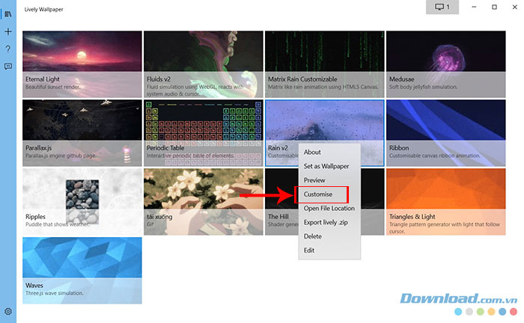Click 'Parallax.js engine github page.' text
This screenshot has width=524, height=323.
pyautogui.click(x=61, y=156)
